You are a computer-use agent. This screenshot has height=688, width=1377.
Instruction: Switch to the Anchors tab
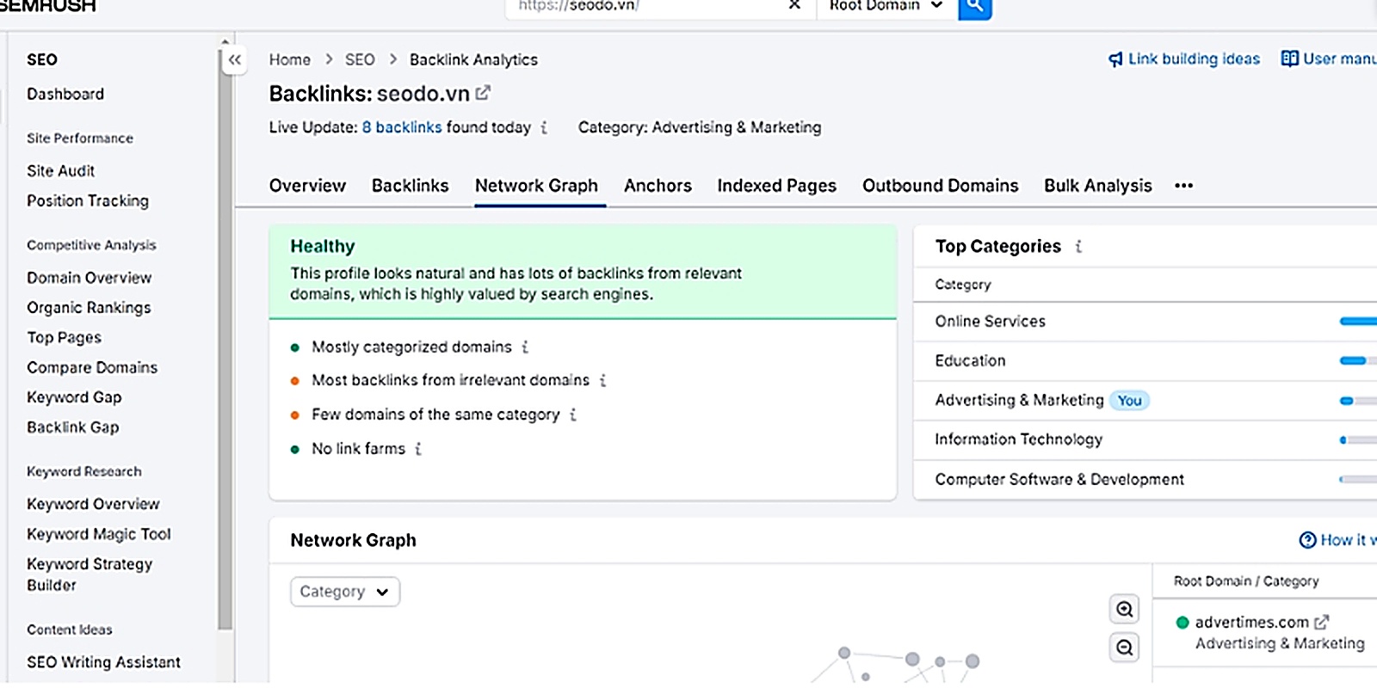(658, 186)
